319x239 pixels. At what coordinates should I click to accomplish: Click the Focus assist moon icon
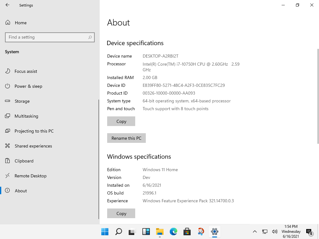(x=7, y=71)
